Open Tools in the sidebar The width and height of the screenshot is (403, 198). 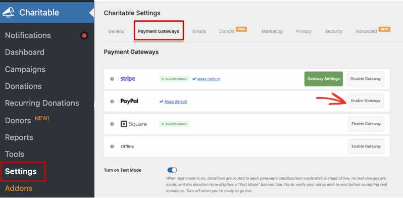[x=14, y=154]
